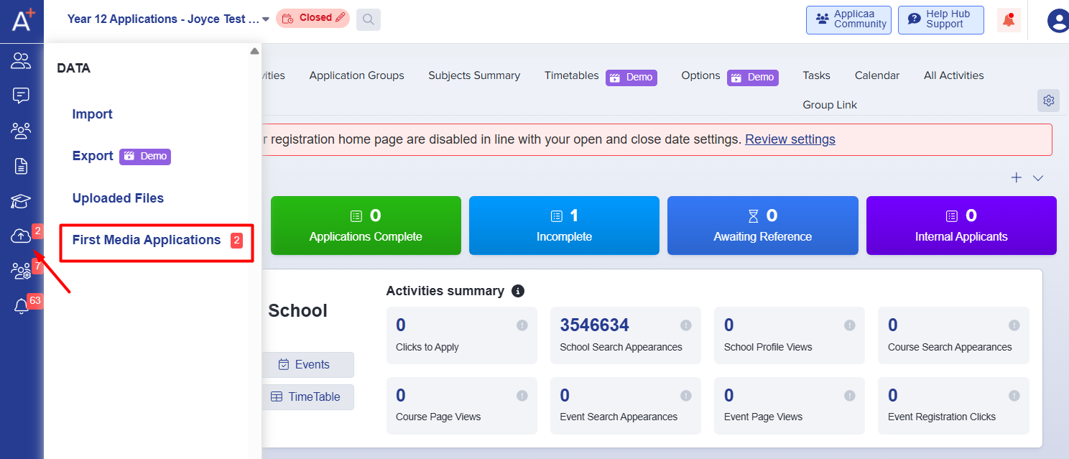Click the plus add widget icon
1069x459 pixels.
coord(1017,177)
